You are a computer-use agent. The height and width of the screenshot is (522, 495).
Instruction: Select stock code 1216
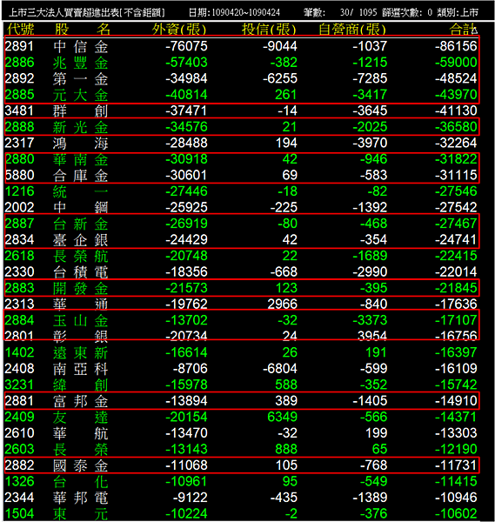[x=19, y=191]
